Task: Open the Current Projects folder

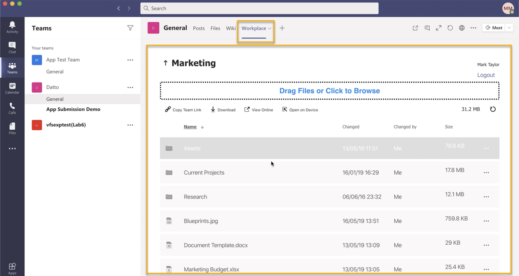Action: (204, 173)
